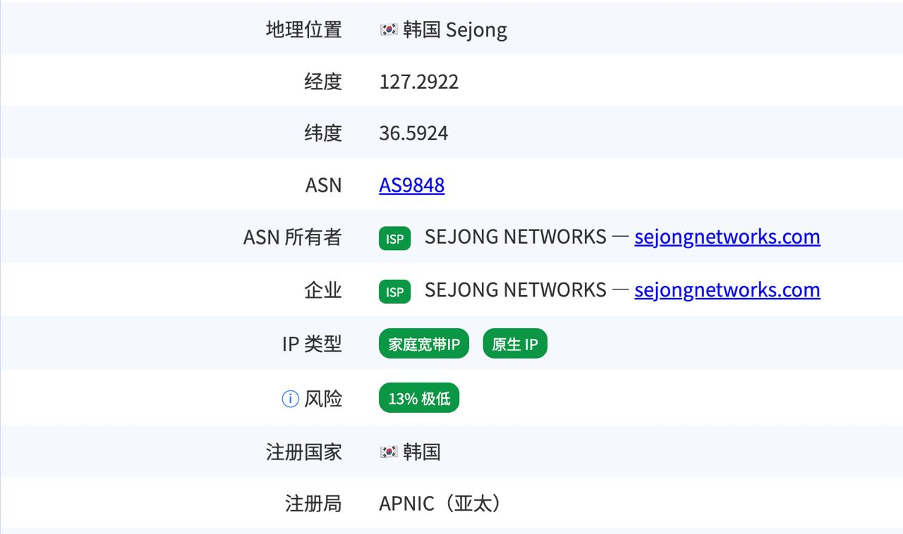
Task: Click the 家庭宽带IP tag
Action: 424,344
